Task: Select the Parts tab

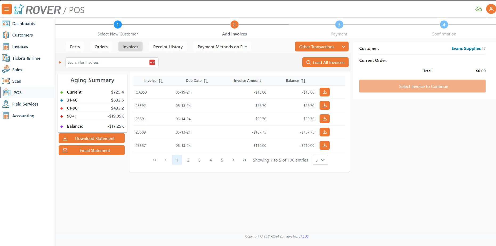Action: (x=75, y=46)
